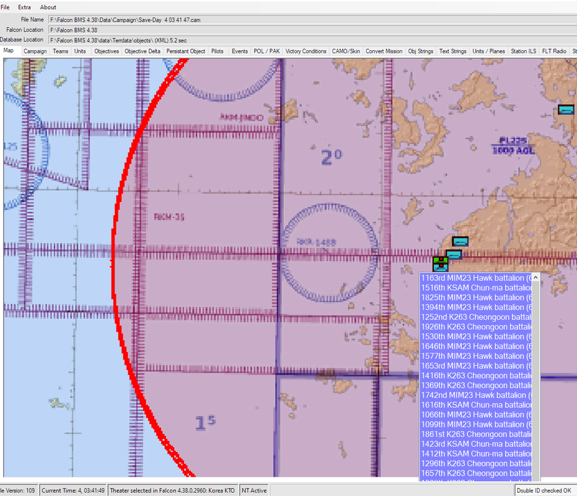
Task: Open the FLT Radio tab
Action: pyautogui.click(x=554, y=51)
